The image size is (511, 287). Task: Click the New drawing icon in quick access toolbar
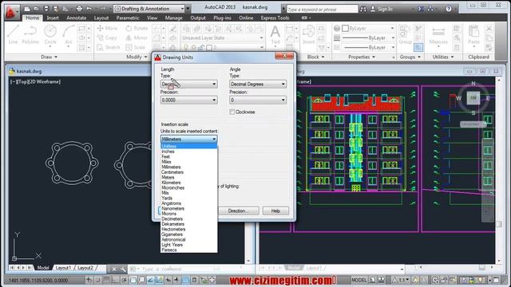tap(27, 9)
